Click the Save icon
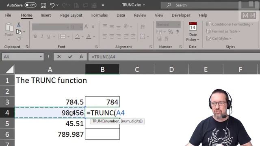 click(43, 5)
